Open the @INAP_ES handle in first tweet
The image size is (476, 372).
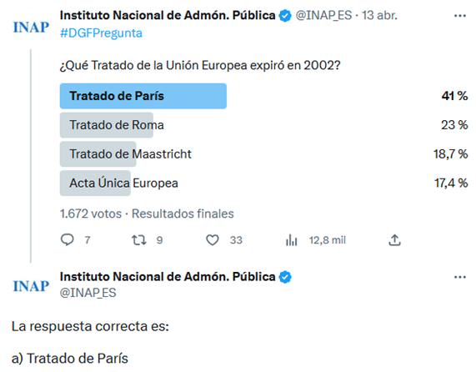click(324, 15)
